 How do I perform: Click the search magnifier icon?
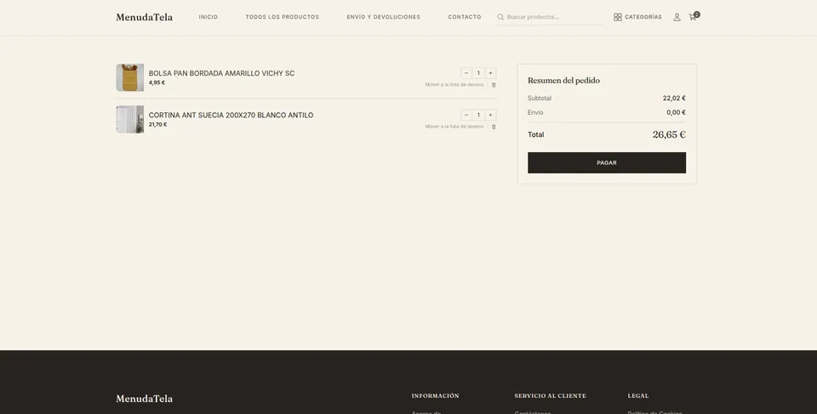pos(500,17)
